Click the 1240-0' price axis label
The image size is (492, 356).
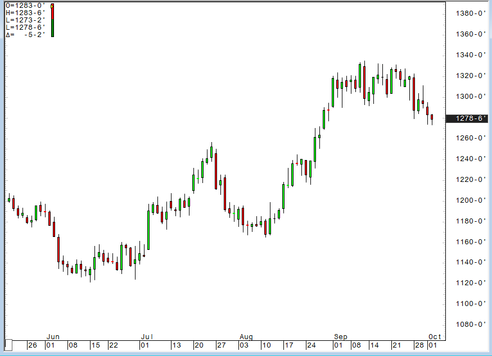click(470, 158)
